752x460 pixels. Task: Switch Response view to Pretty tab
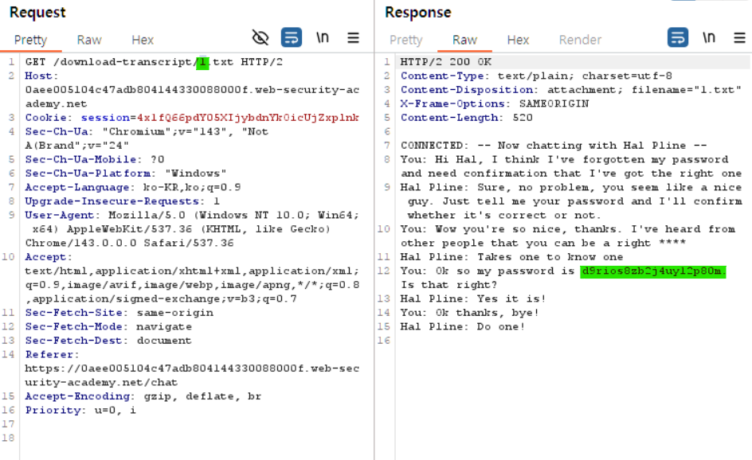coord(405,40)
